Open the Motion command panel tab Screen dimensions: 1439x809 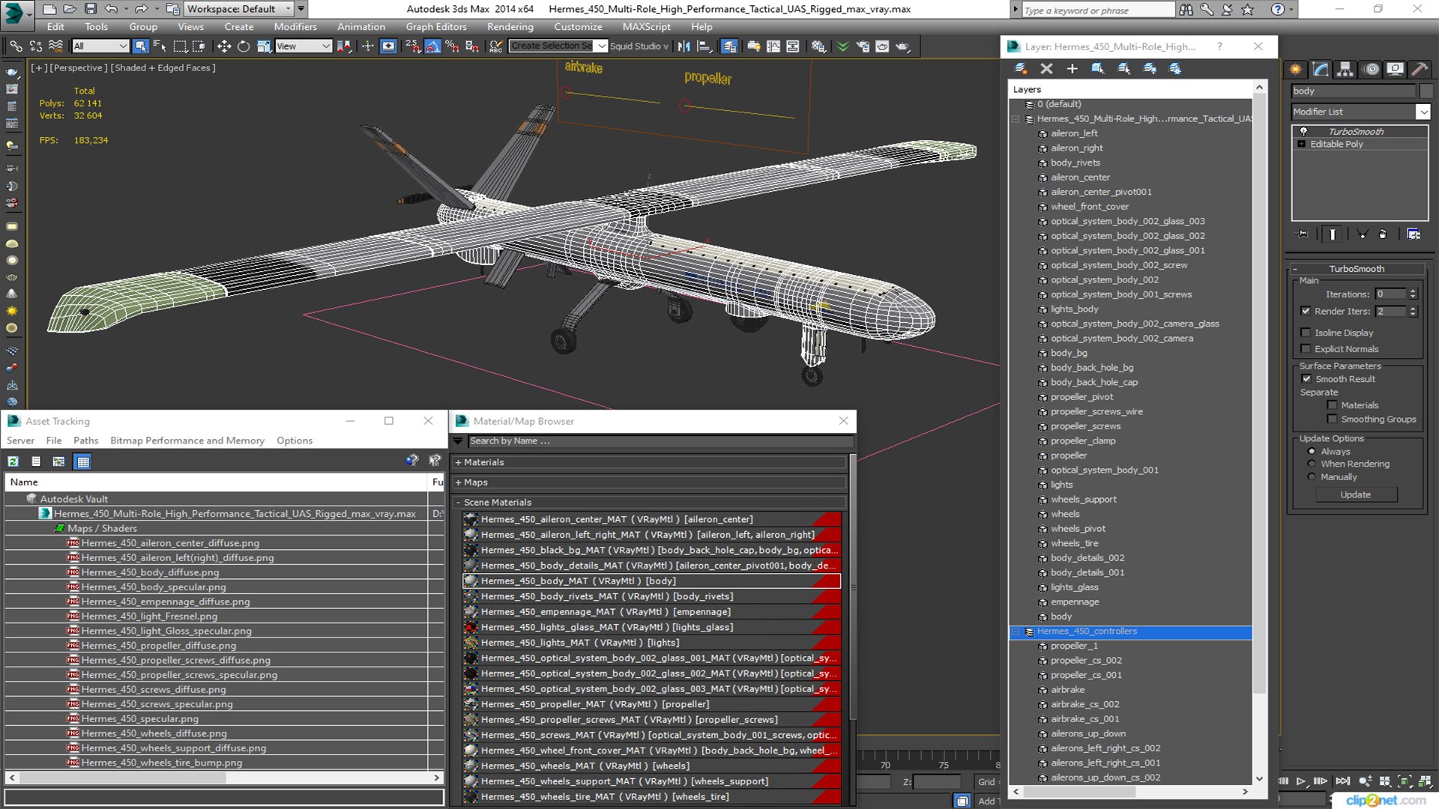(1371, 70)
